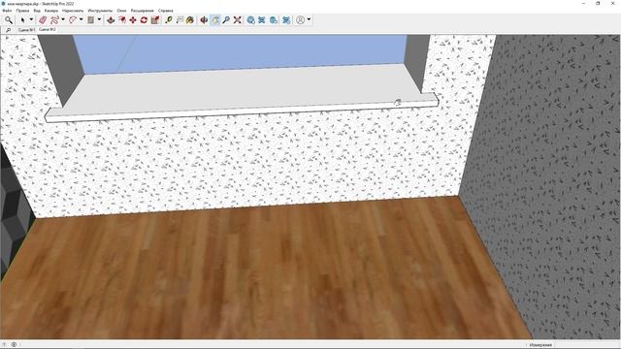Screen dimensions: 621x349
Task: Open the Правка menu
Action: (22, 11)
